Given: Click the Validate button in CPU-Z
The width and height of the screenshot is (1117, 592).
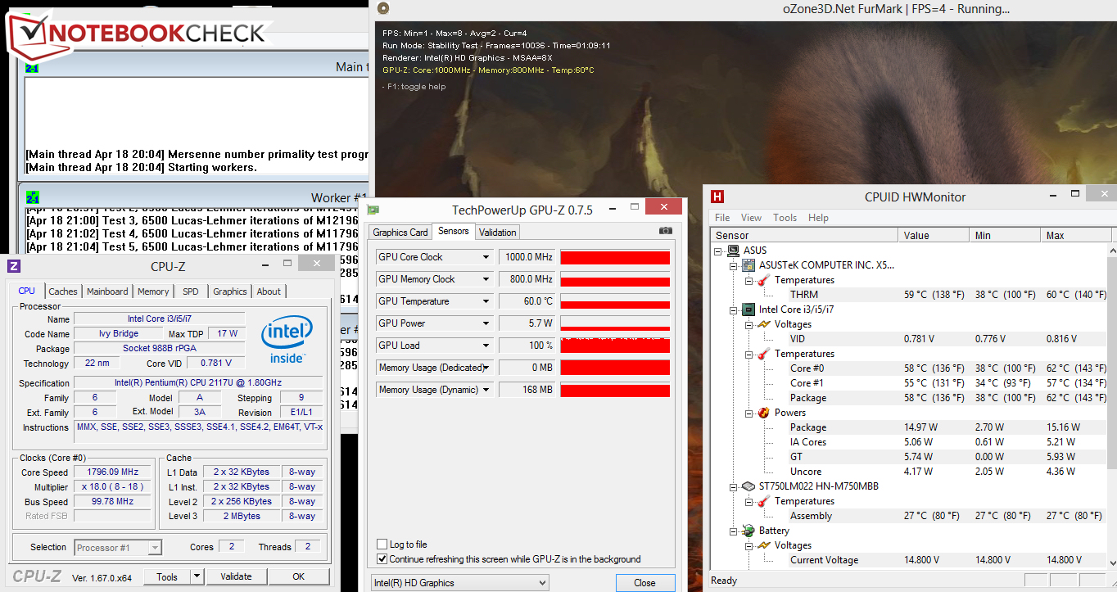Looking at the screenshot, I should point(236,576).
